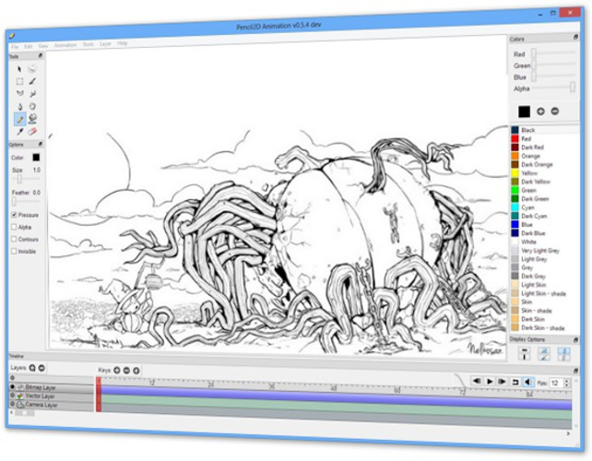Choose the Paint Bucket tool
The image size is (592, 461).
(x=32, y=119)
